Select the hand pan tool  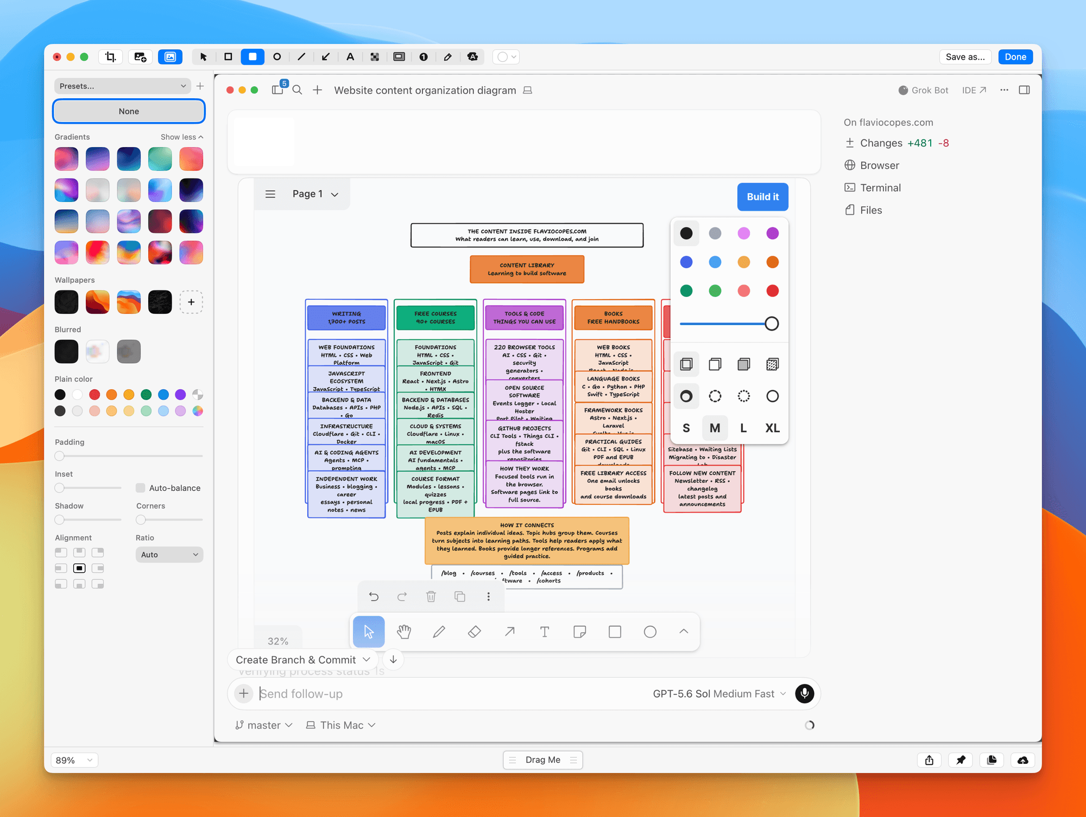click(x=404, y=632)
